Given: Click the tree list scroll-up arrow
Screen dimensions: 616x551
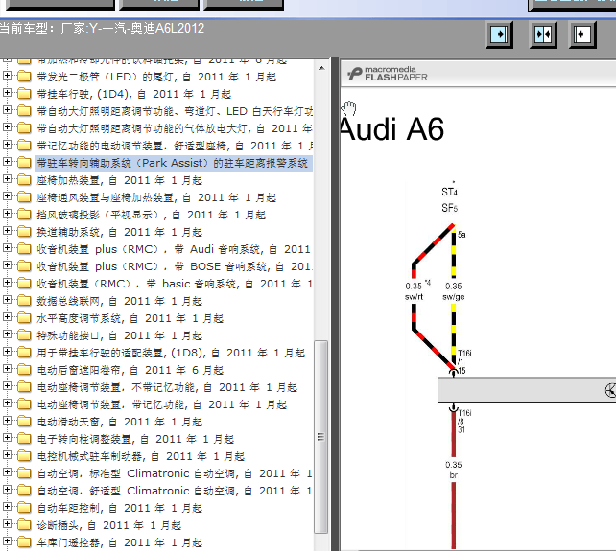Looking at the screenshot, I should [x=321, y=68].
